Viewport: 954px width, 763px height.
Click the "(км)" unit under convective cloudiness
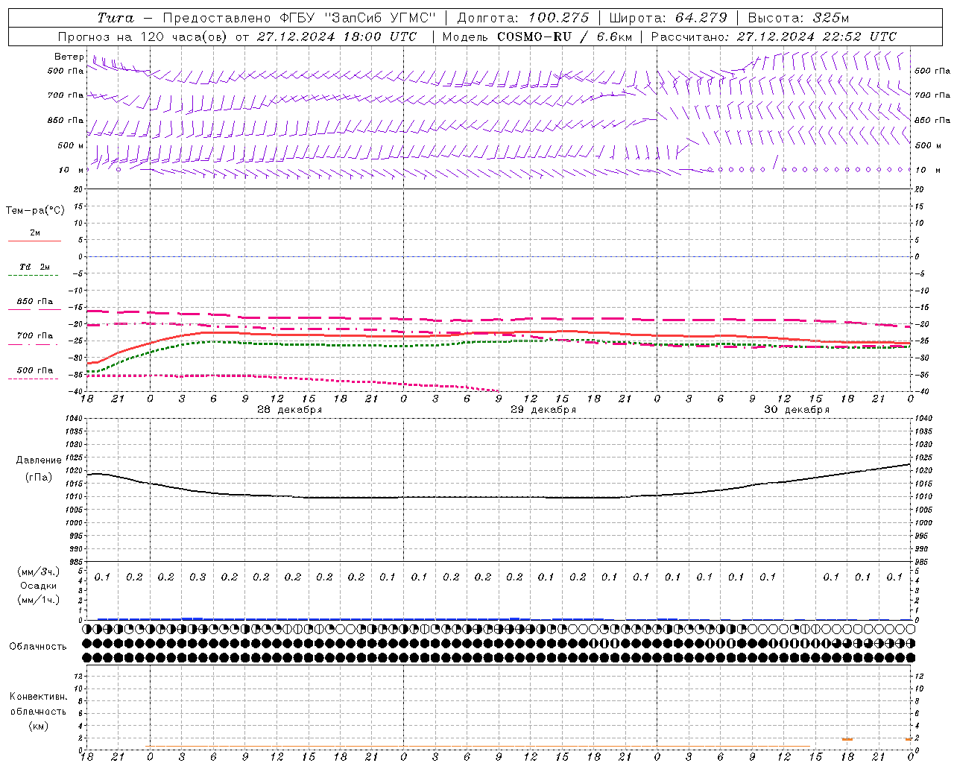(x=38, y=726)
